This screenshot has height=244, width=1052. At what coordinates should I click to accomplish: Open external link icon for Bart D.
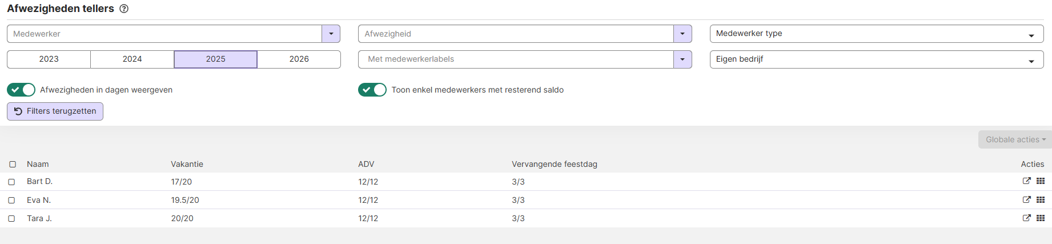pyautogui.click(x=1026, y=181)
